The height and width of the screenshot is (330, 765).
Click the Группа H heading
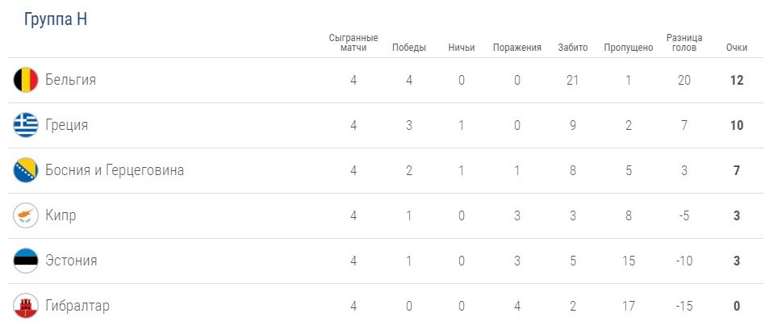56,20
